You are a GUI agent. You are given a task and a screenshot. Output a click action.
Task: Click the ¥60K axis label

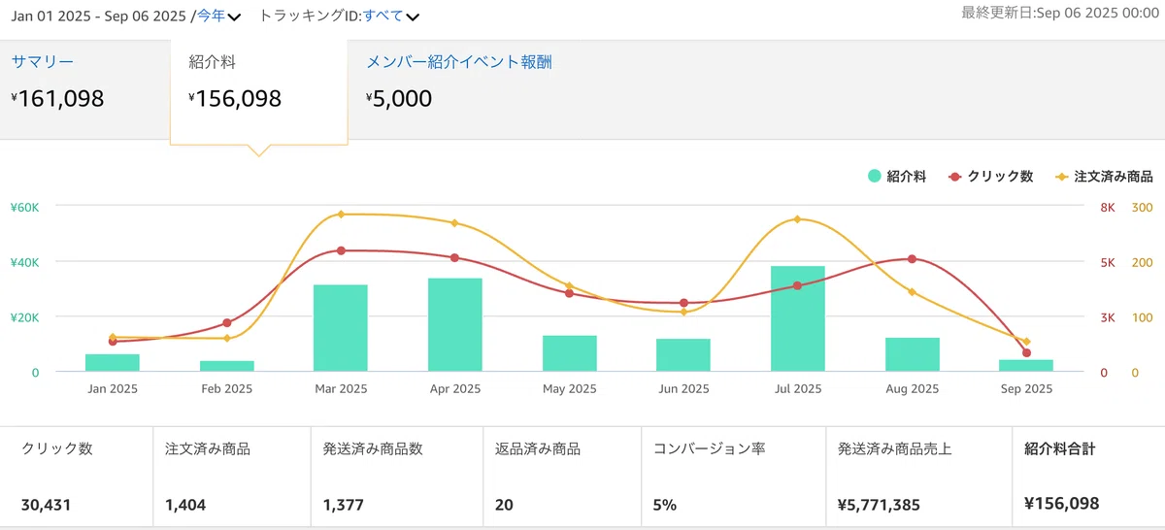[x=24, y=207]
